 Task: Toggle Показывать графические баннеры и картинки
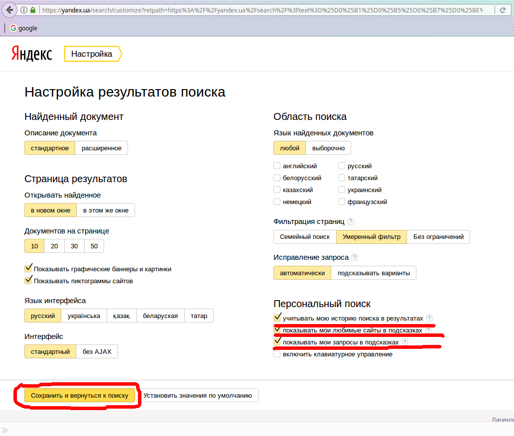(x=28, y=269)
